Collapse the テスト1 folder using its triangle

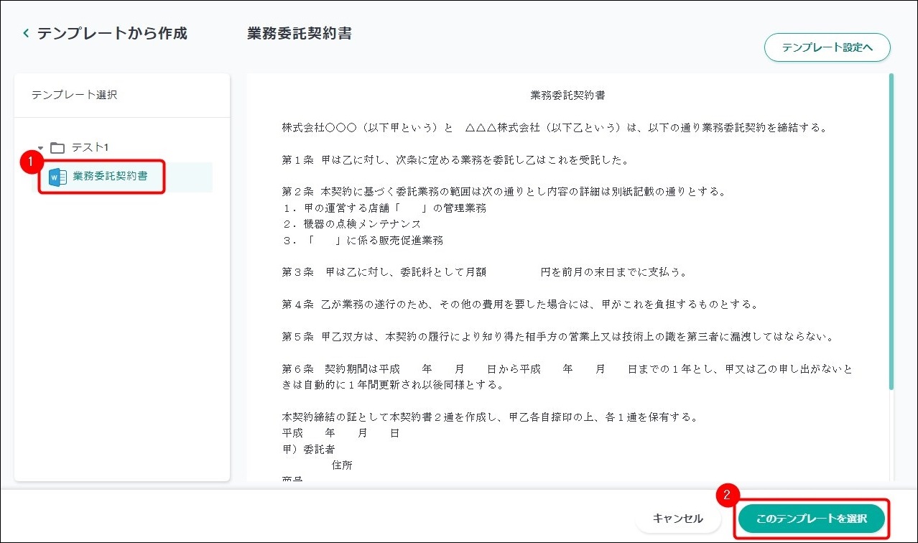click(41, 148)
